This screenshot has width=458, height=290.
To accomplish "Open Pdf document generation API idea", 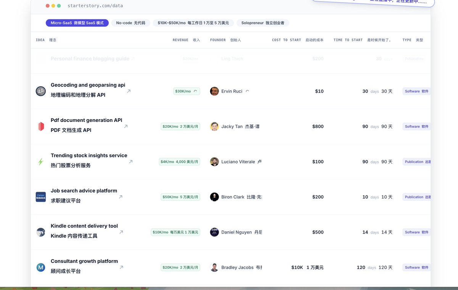I will (86, 125).
